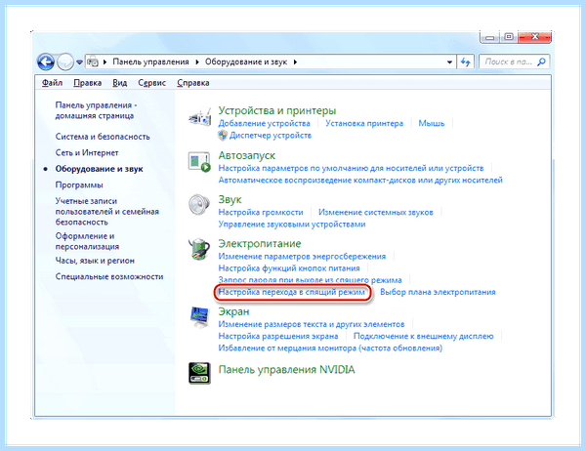Click Установка принтера link
Image resolution: width=586 pixels, height=451 pixels.
click(x=364, y=123)
